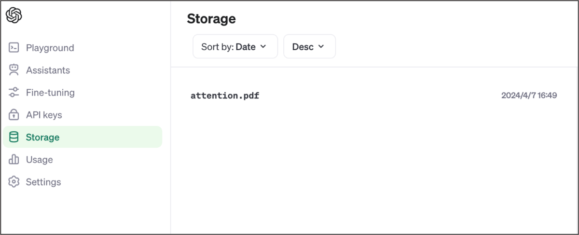
Task: Open the API keys text link
Action: coord(44,115)
